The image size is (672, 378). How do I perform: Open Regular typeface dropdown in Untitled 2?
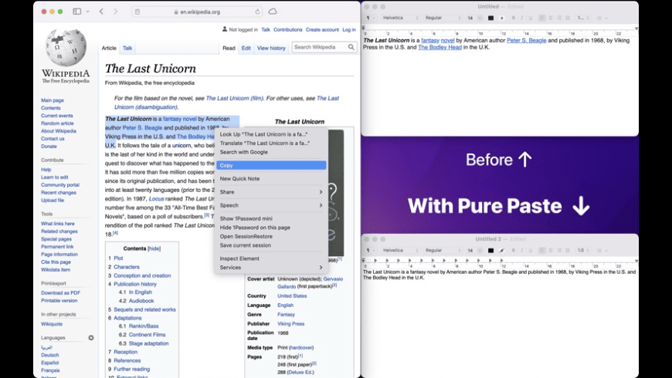pos(443,251)
